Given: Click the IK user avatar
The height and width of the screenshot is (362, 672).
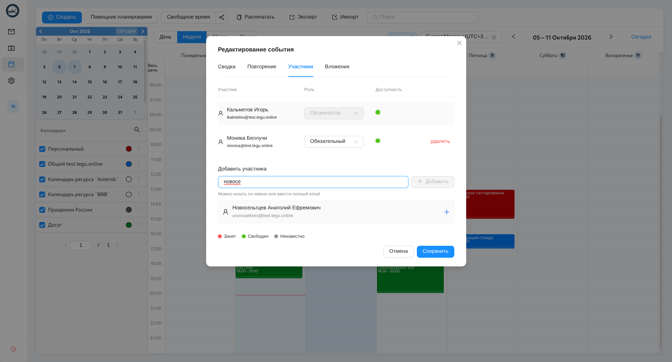Looking at the screenshot, I should tap(13, 106).
